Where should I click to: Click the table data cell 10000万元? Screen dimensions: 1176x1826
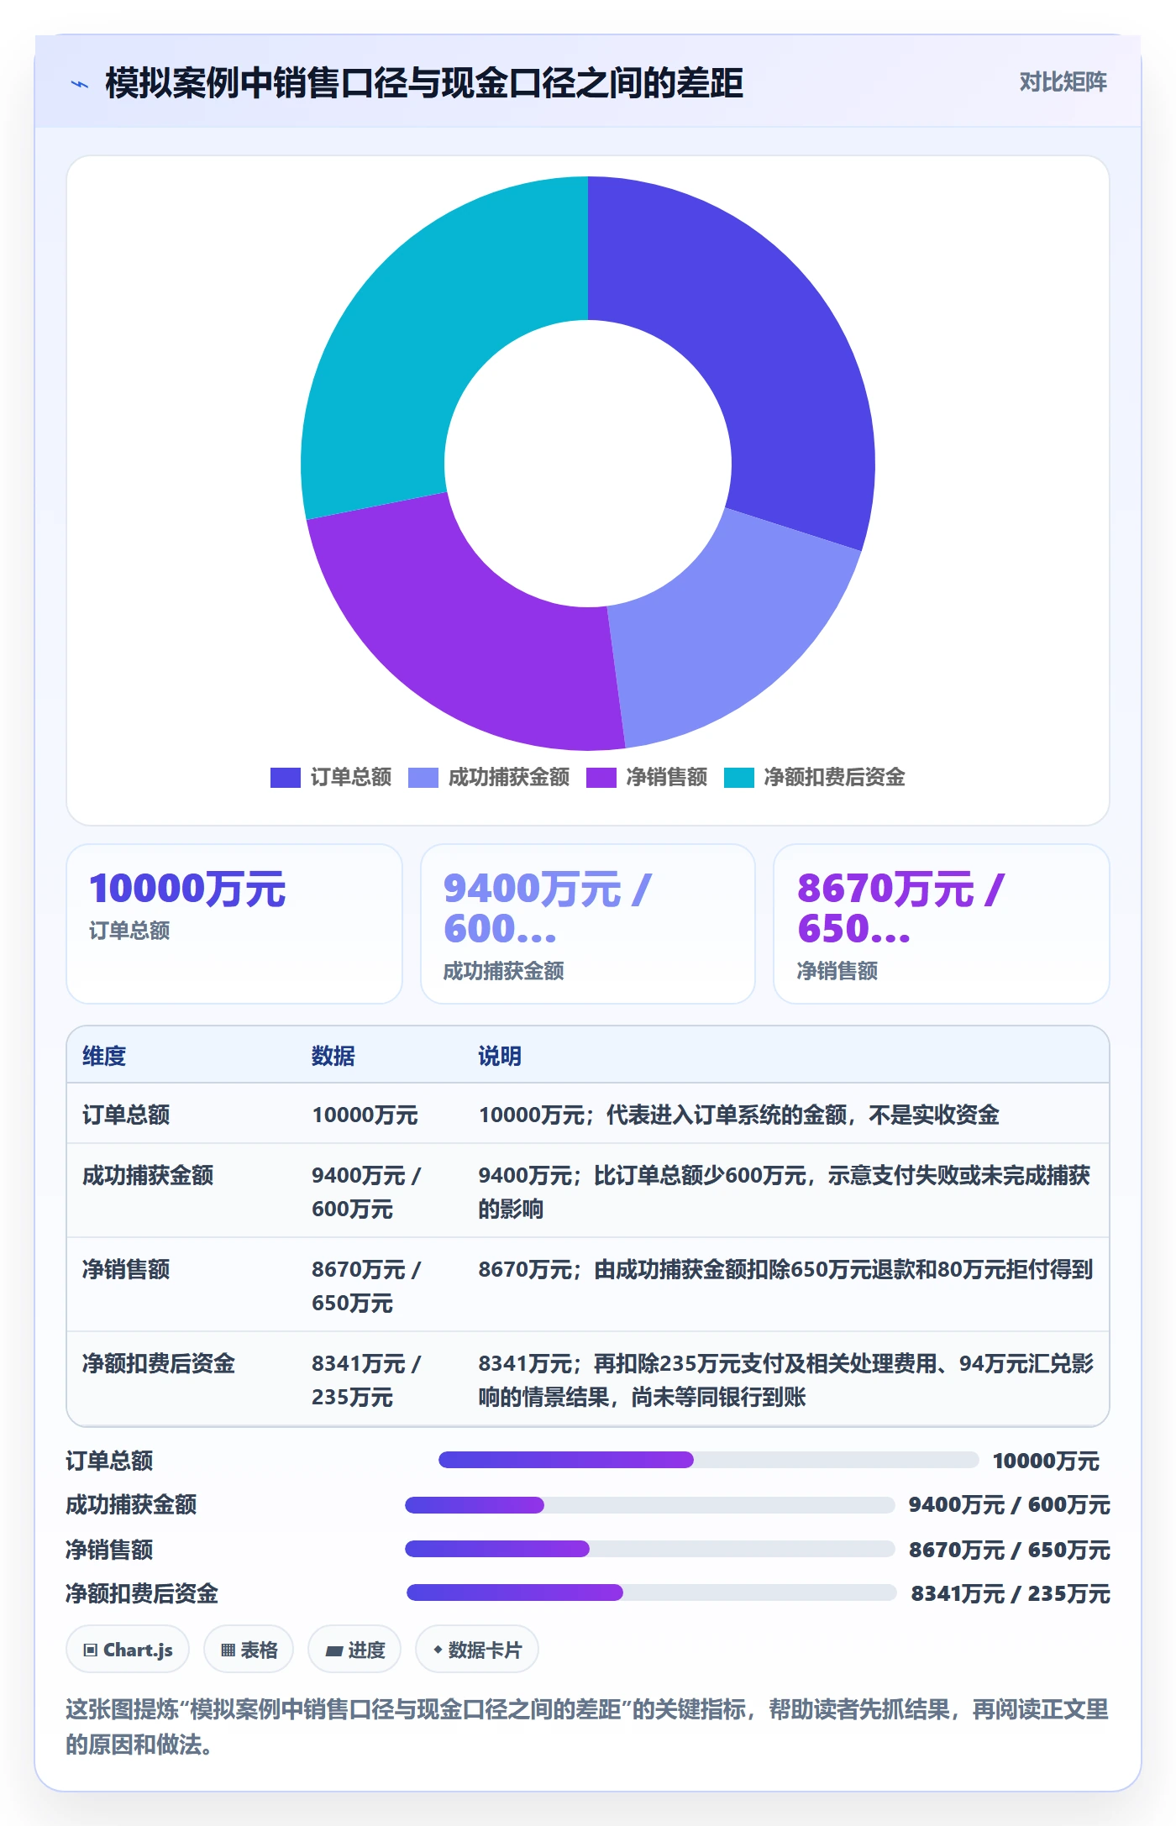point(365,1115)
